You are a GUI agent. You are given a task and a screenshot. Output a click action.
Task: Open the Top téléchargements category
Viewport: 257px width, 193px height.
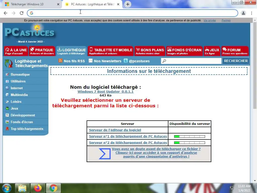point(27,129)
